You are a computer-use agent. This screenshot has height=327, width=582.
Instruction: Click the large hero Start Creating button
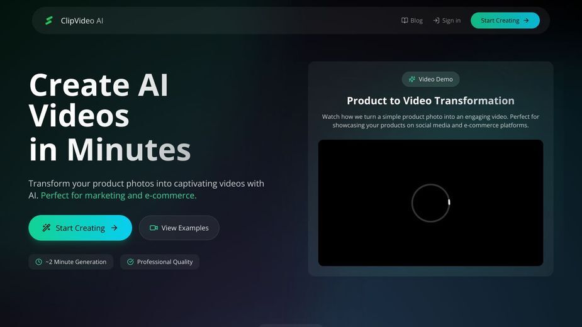[80, 228]
